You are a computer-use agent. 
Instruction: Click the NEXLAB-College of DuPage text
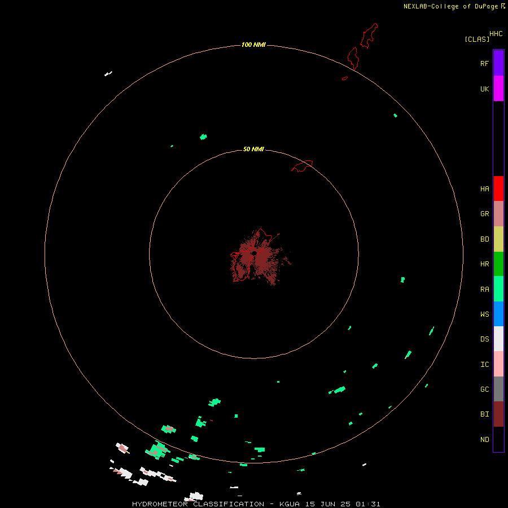[x=451, y=6]
